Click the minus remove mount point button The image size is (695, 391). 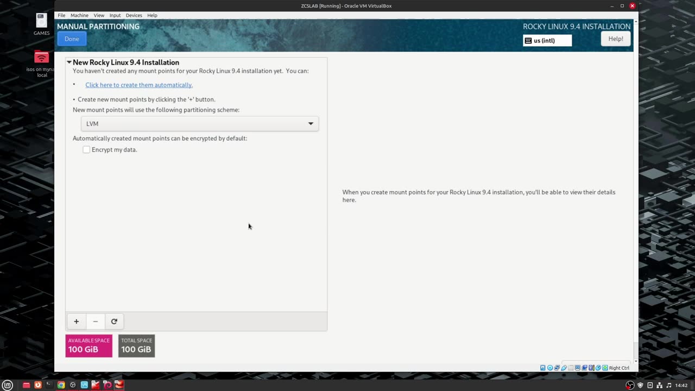tap(96, 321)
